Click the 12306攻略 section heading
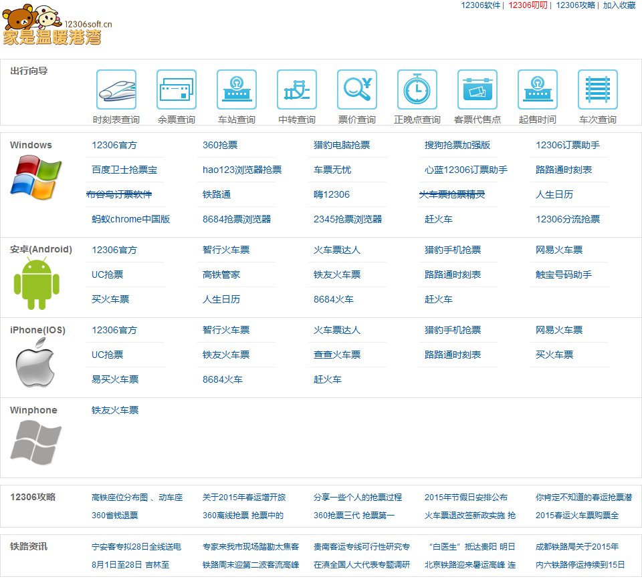Screen dimensions: 642x583 point(33,497)
